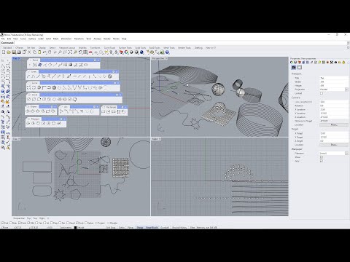Click the New file icon in Standard toolbar
The width and height of the screenshot is (350, 262).
(4, 52)
